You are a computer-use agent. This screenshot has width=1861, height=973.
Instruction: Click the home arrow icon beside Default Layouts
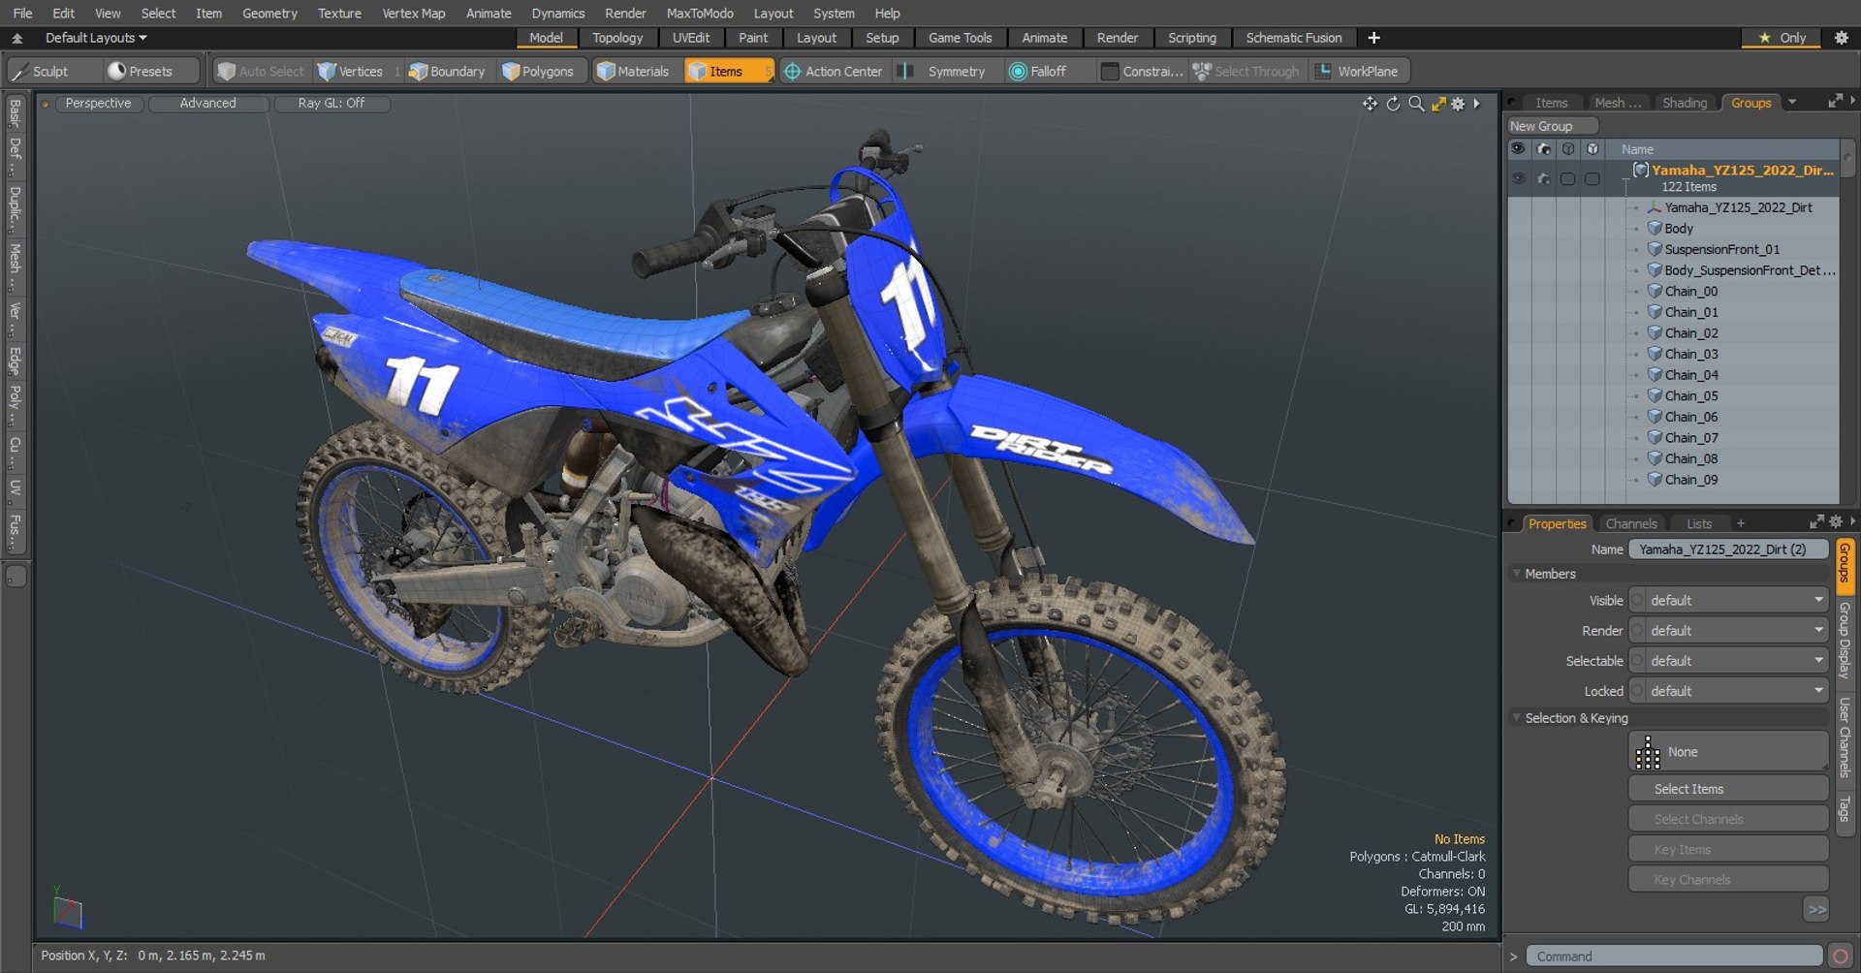(17, 38)
